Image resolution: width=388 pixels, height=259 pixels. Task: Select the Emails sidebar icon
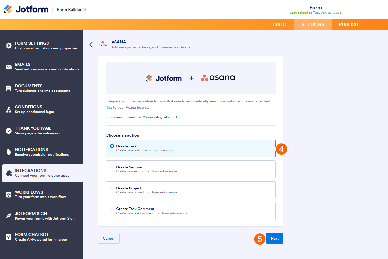(8, 67)
